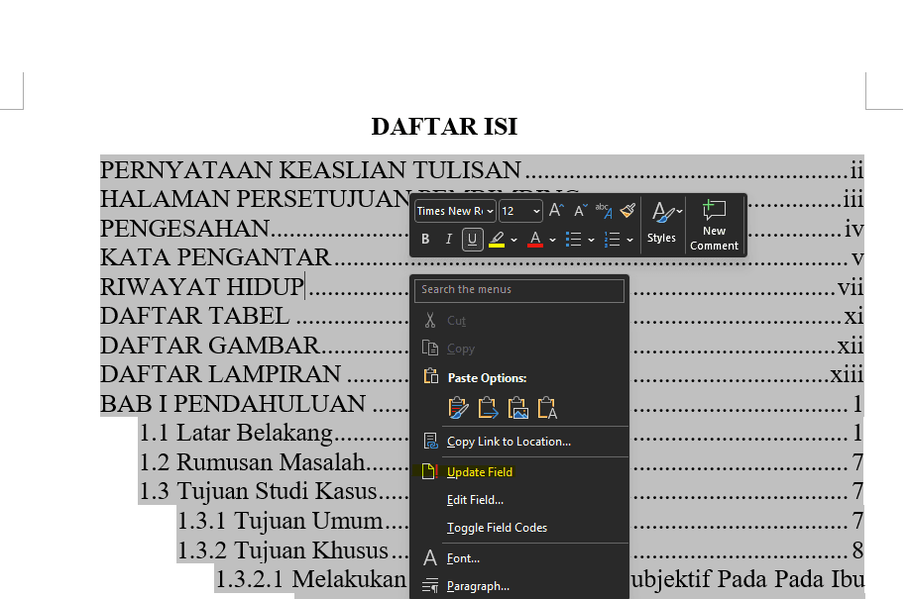Click the Copy pages icon

[429, 348]
